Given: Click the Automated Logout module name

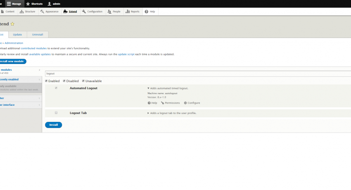Looking at the screenshot, I should [83, 88].
